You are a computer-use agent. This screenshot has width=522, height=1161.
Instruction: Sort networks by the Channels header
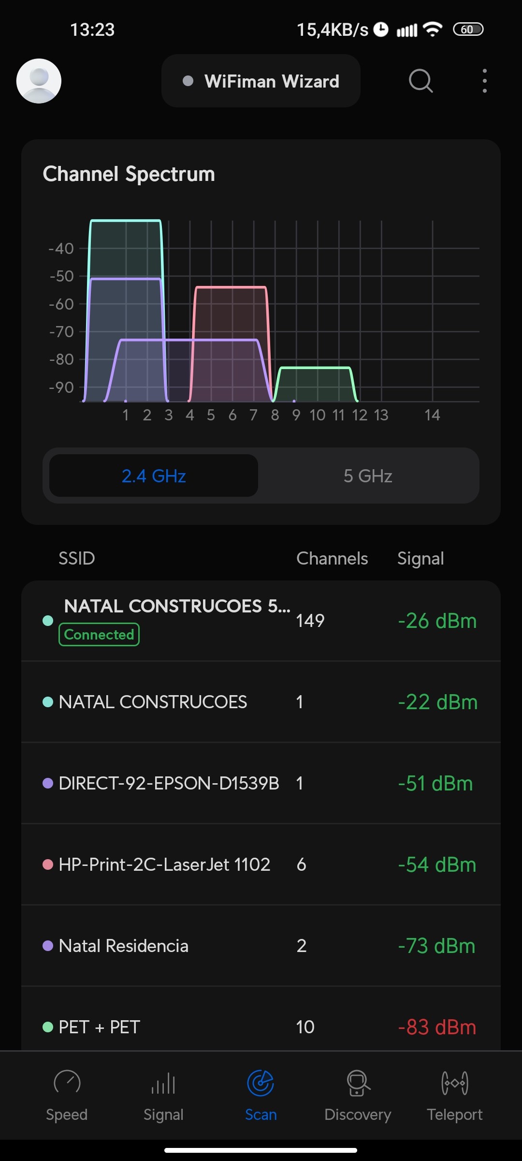pyautogui.click(x=332, y=558)
